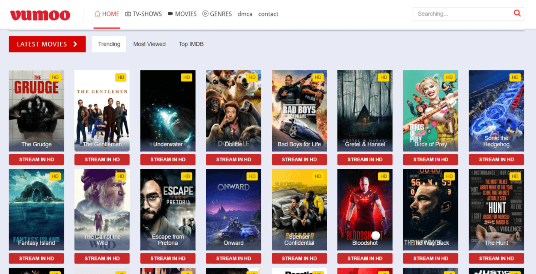Open the Fantasy Island poster
The height and width of the screenshot is (274, 536).
[36, 210]
